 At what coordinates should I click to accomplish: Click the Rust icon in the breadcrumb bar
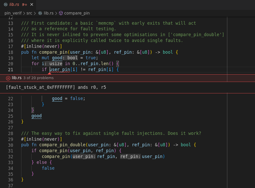pos(40,13)
